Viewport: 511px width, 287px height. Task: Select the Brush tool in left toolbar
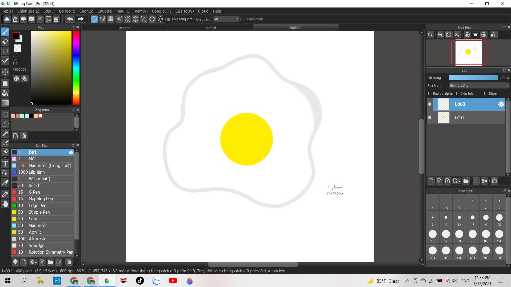(5, 32)
